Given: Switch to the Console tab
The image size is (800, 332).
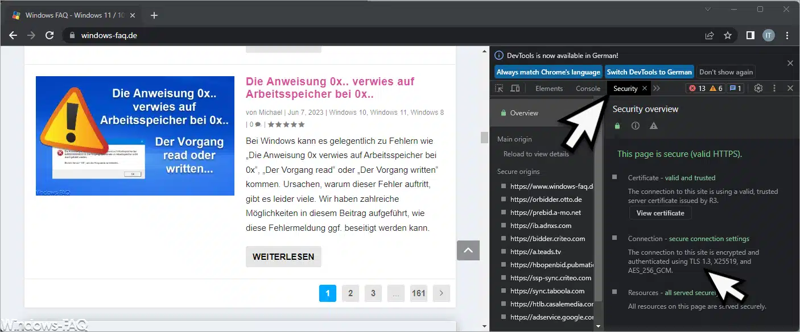Looking at the screenshot, I should pyautogui.click(x=588, y=89).
